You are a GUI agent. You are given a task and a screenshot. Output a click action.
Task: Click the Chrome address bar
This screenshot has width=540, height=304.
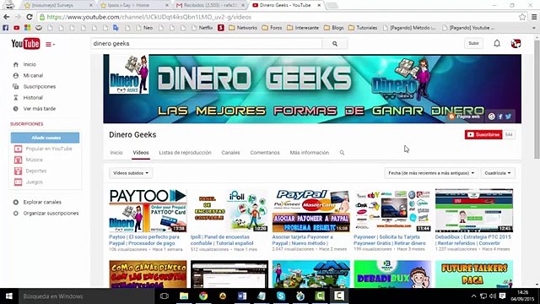tap(276, 17)
